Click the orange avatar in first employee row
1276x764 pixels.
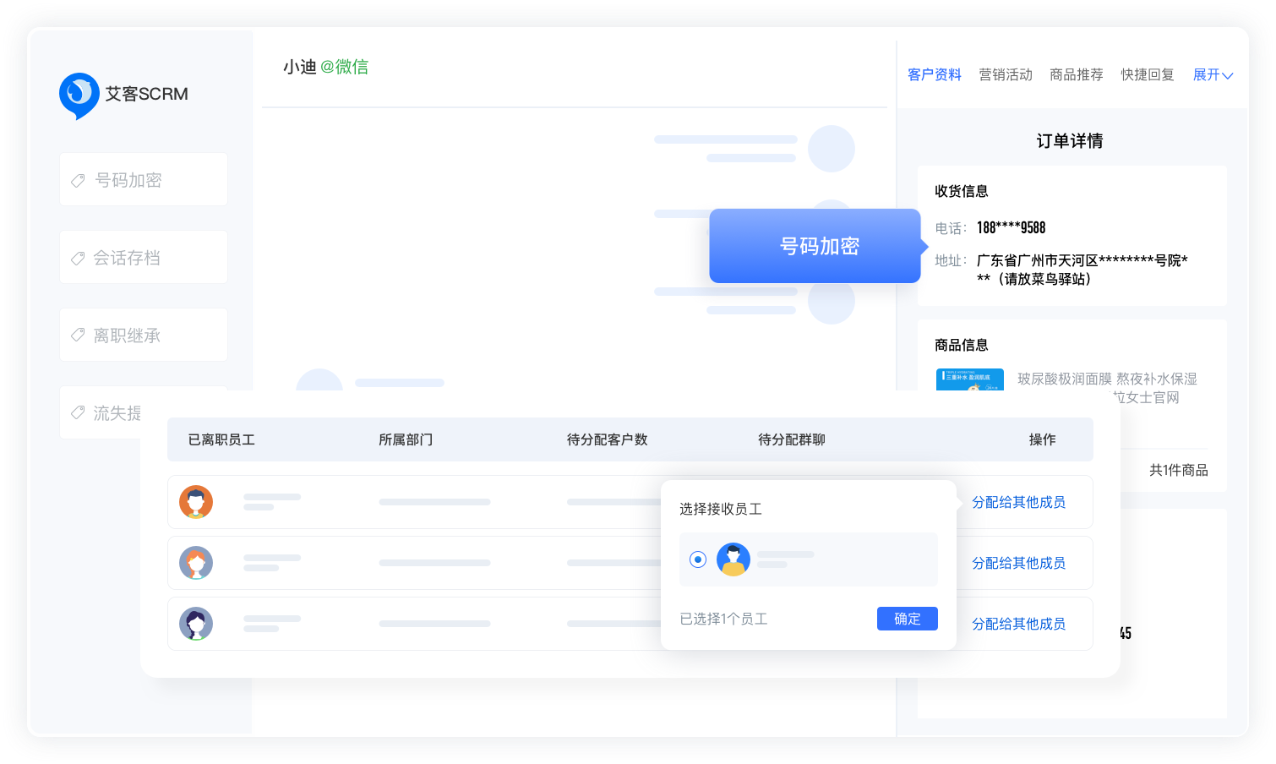(196, 502)
